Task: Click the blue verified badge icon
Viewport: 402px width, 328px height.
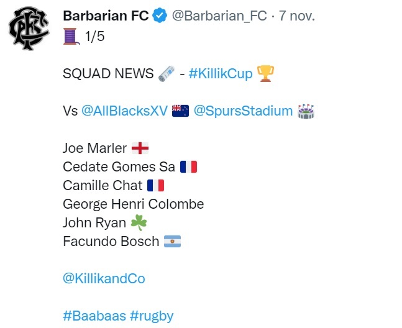Action: (160, 16)
